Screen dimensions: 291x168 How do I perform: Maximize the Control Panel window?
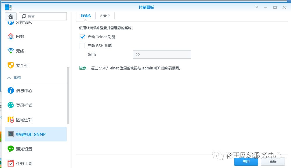click(275, 7)
